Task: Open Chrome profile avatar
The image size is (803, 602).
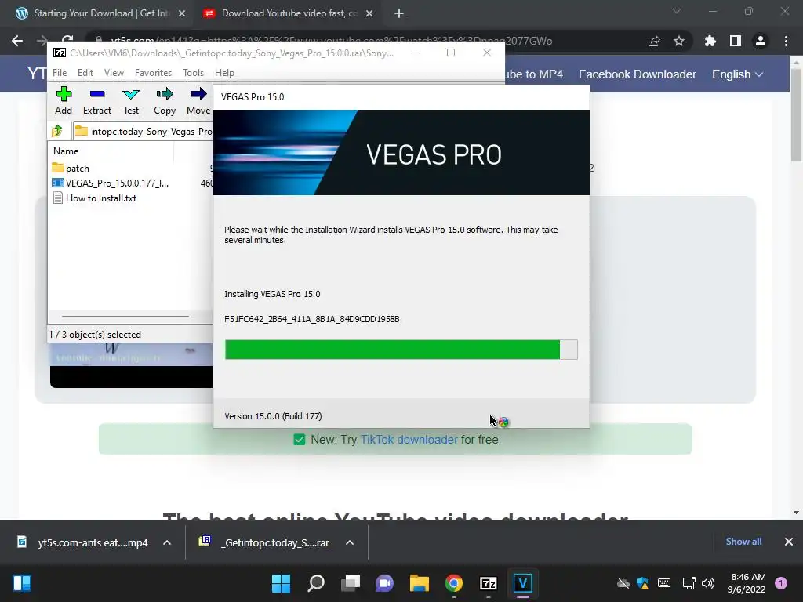Action: click(761, 41)
